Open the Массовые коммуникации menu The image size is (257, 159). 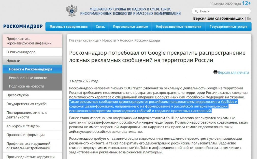coord(69,27)
